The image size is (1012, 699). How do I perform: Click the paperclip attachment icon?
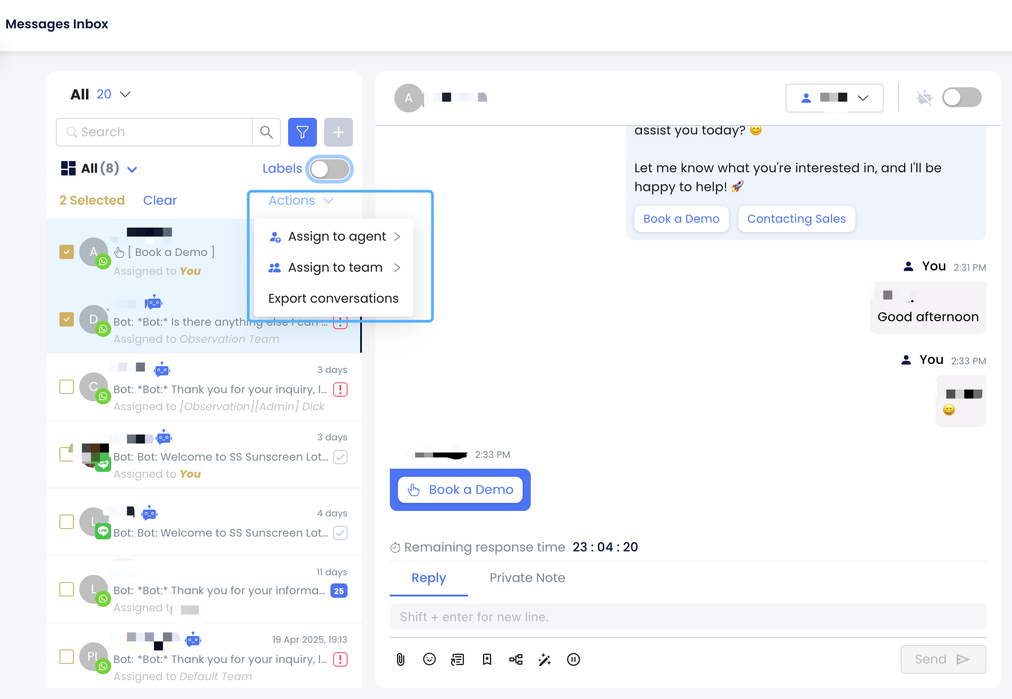(x=400, y=659)
